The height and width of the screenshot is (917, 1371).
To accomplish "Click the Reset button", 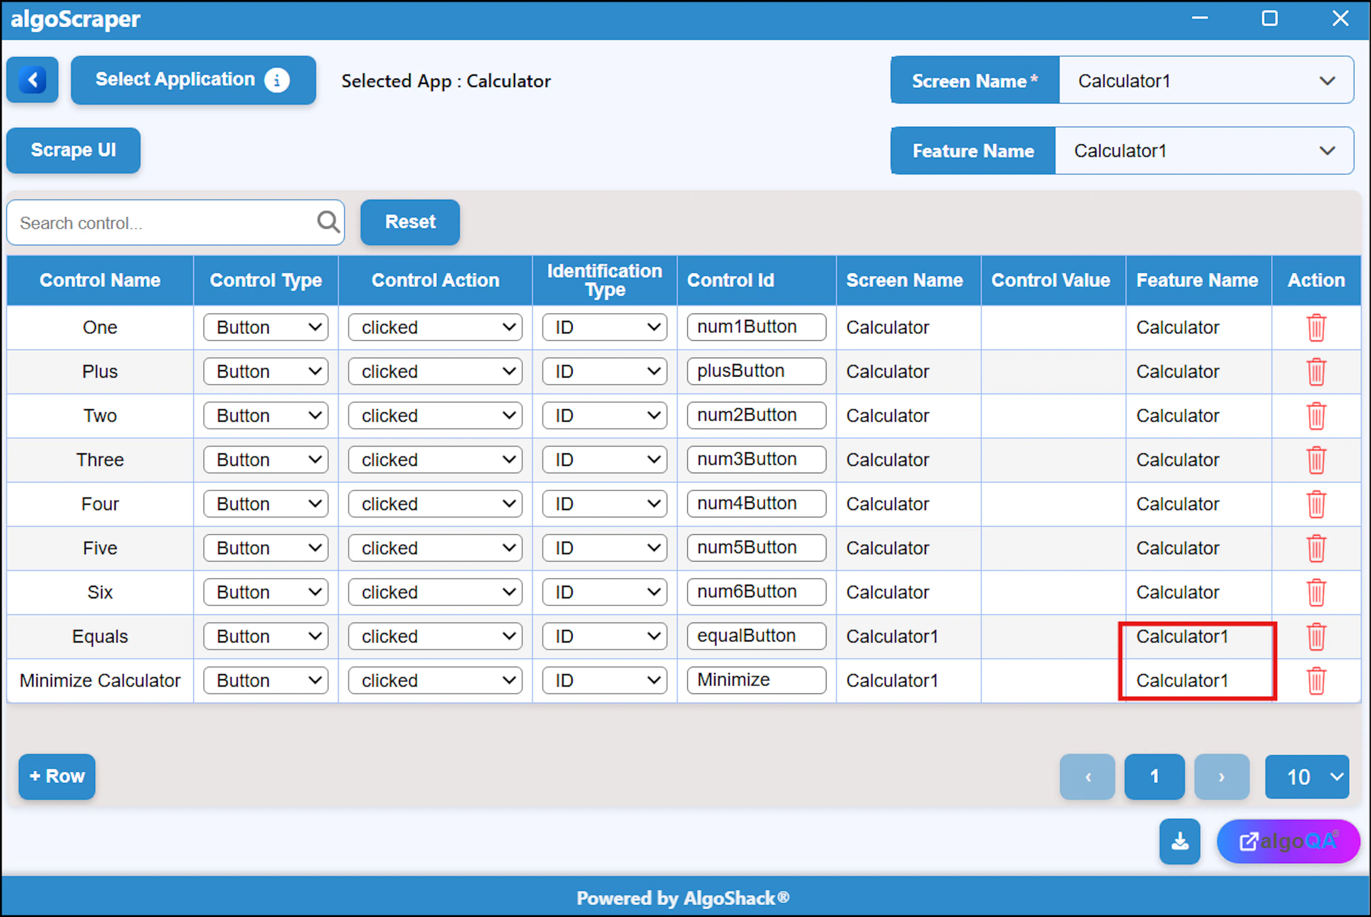I will point(410,222).
